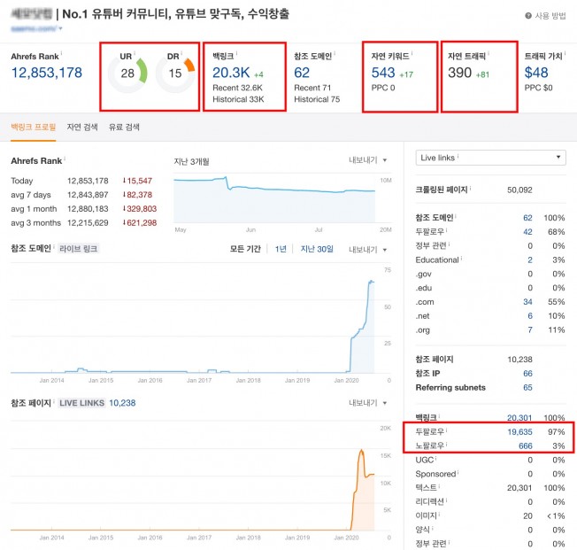
Task: Click the UGC row label
Action: click(x=424, y=460)
